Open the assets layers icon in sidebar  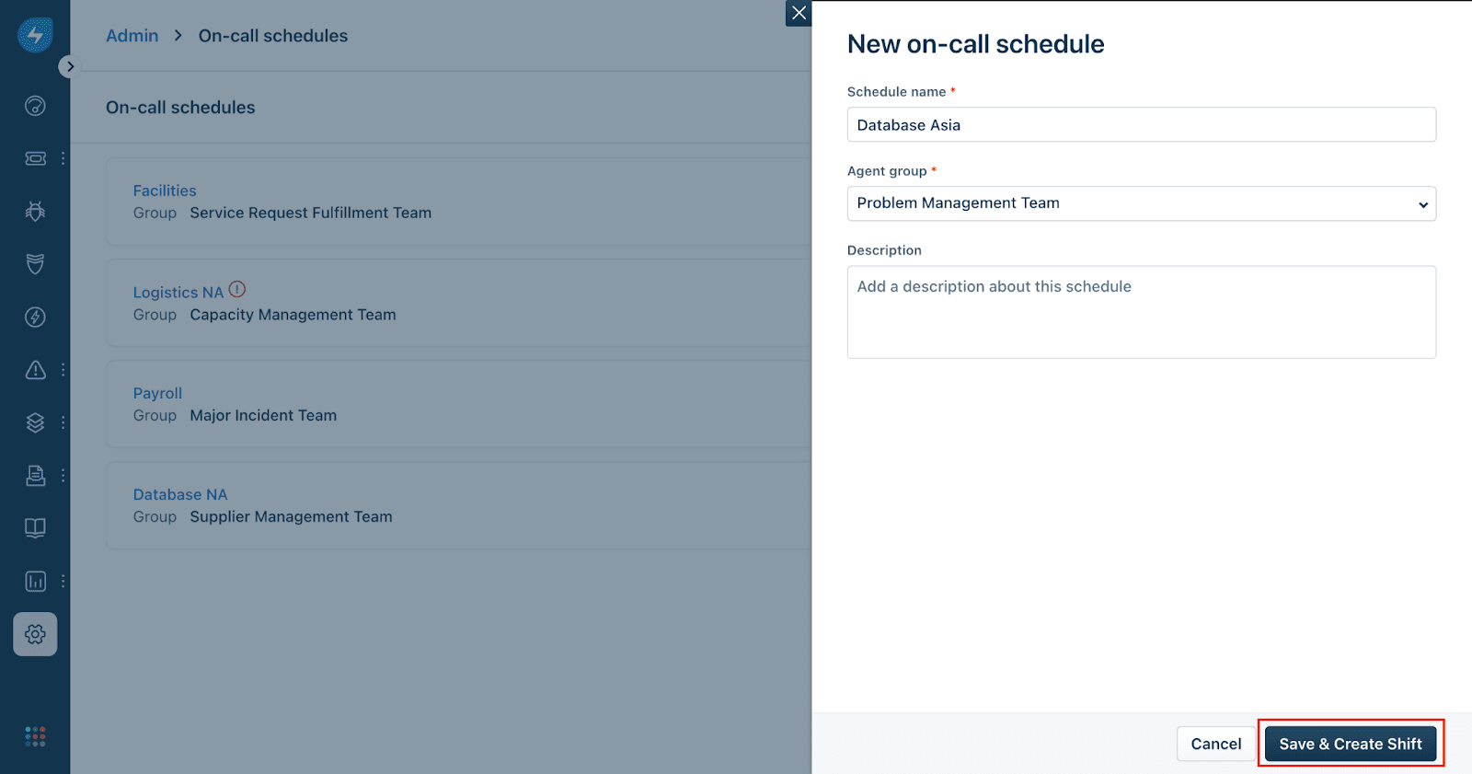coord(35,422)
